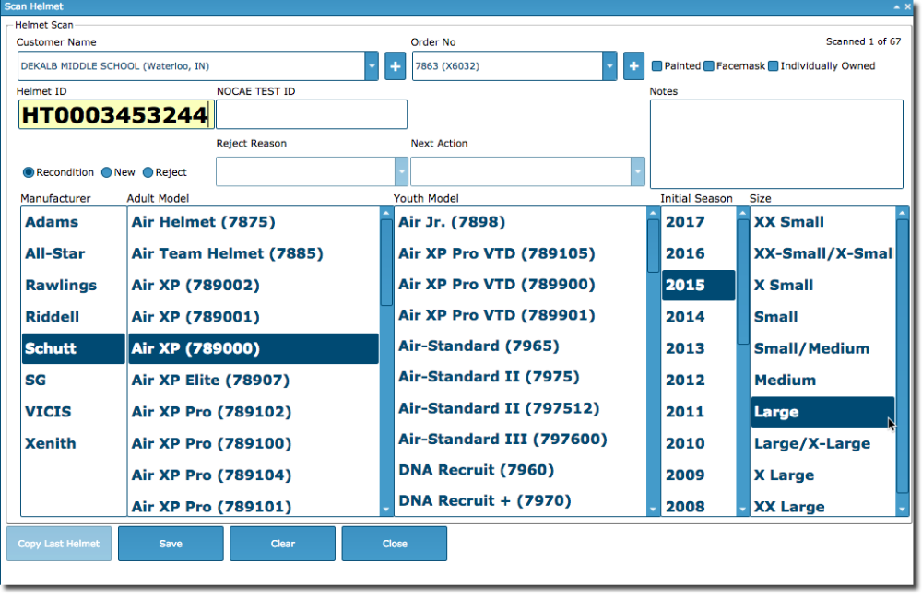Screen dimensions: 922x598
Task: Select the Reject radio button
Action: click(x=148, y=172)
